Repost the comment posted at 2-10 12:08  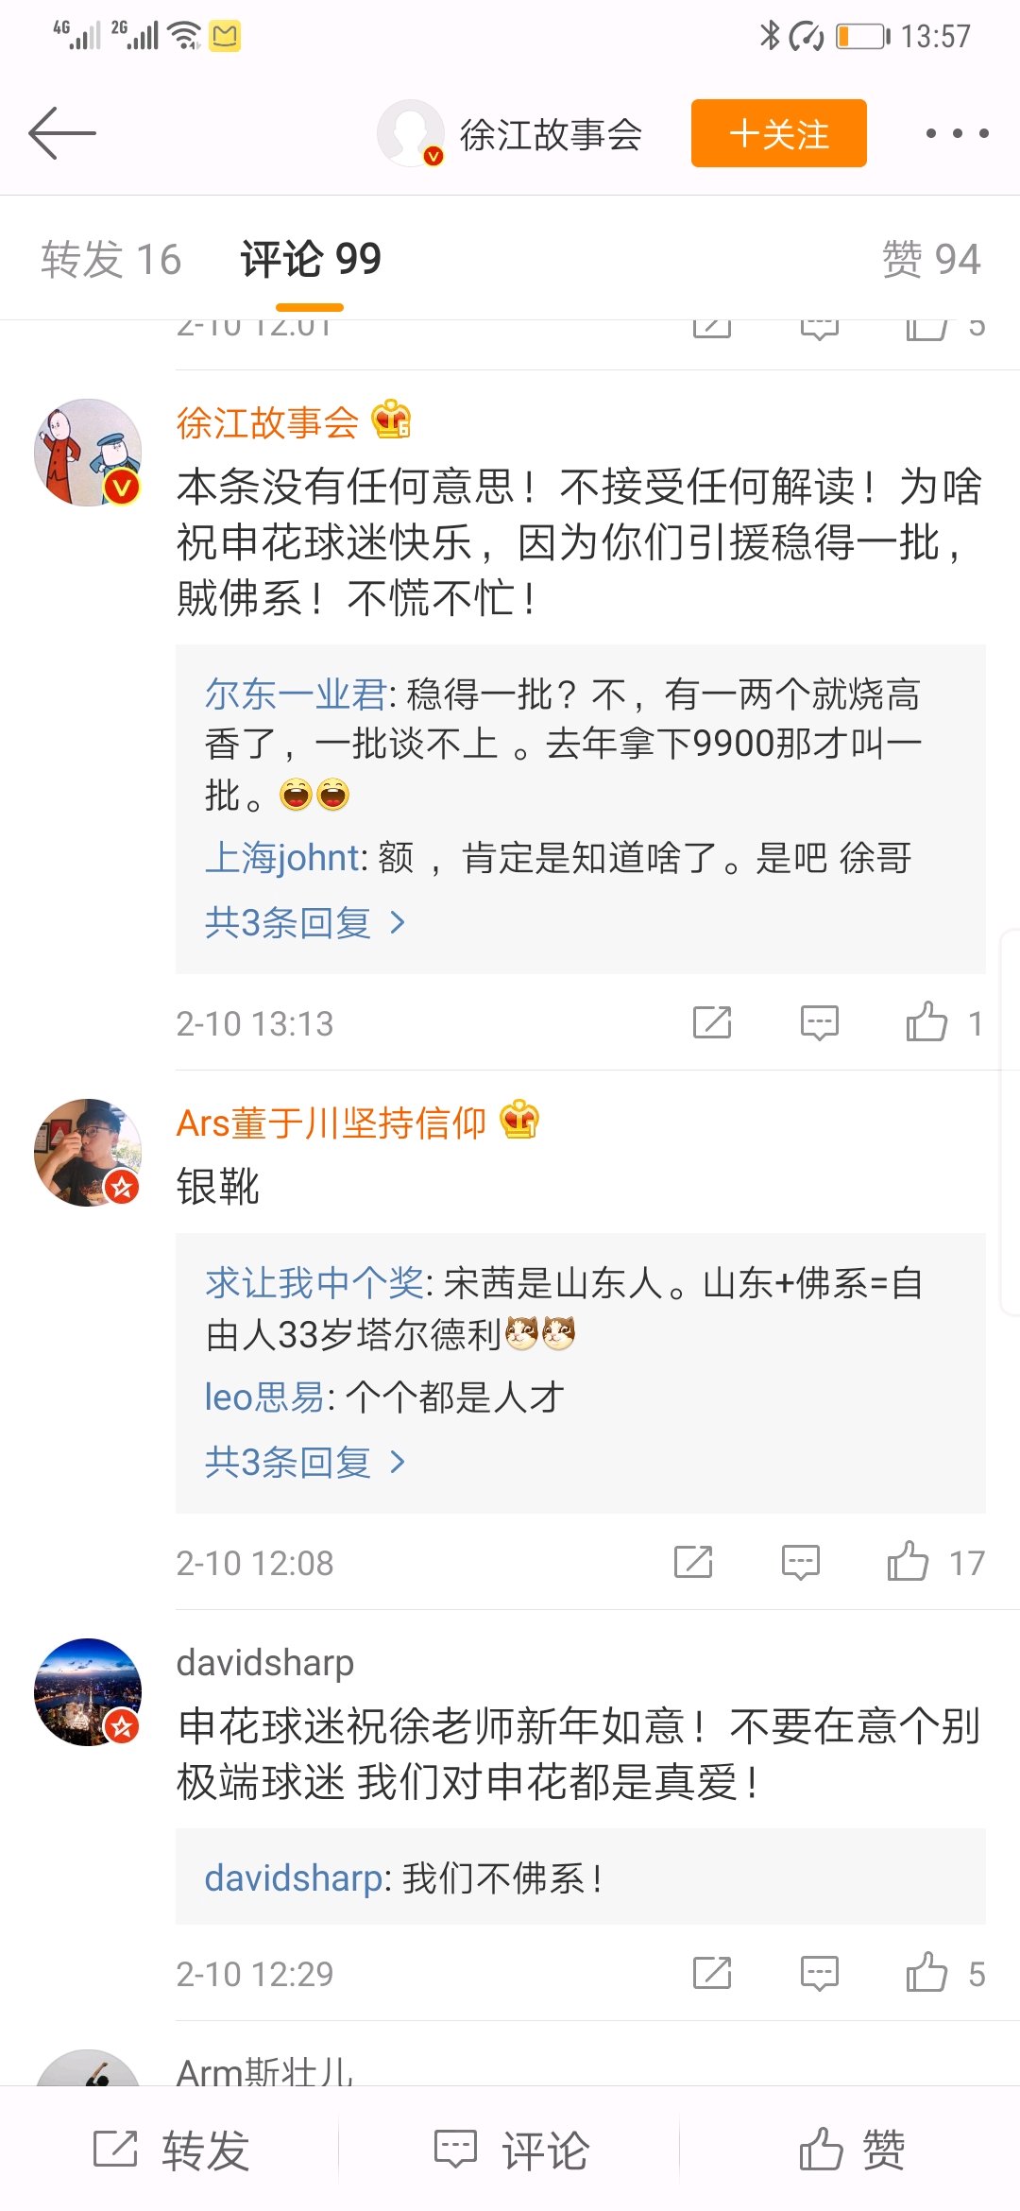point(693,1562)
